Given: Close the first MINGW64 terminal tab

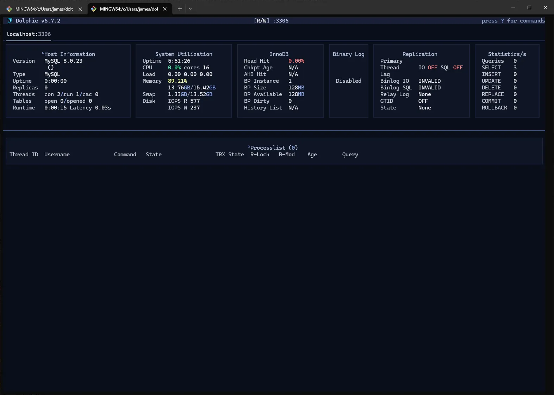Looking at the screenshot, I should pyautogui.click(x=80, y=9).
